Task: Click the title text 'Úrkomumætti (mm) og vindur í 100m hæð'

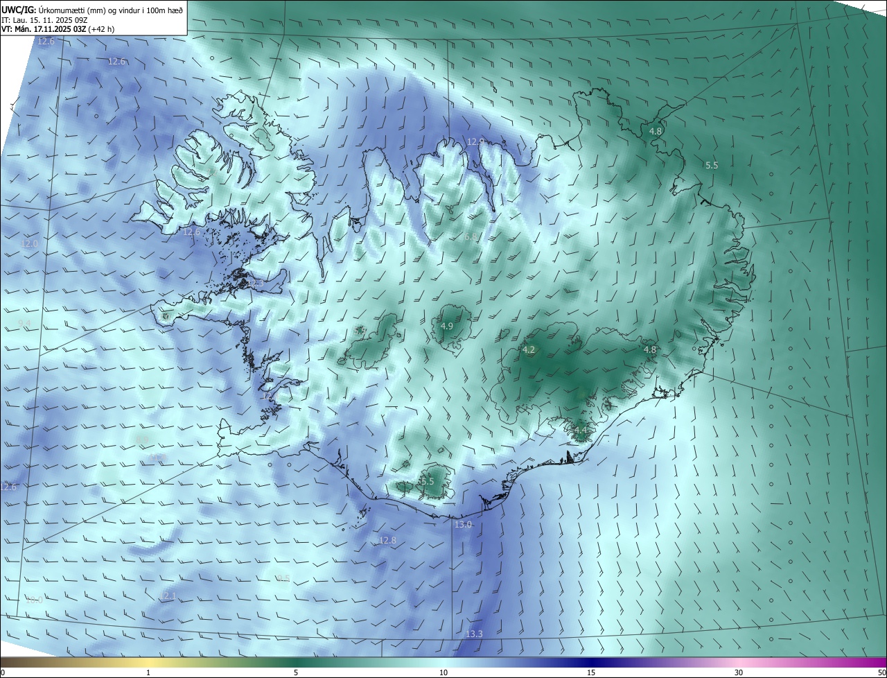Action: click(x=111, y=9)
